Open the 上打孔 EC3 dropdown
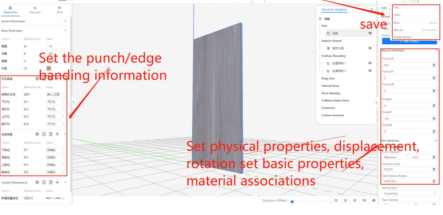The width and height of the screenshot is (443, 215). pyautogui.click(x=56, y=116)
